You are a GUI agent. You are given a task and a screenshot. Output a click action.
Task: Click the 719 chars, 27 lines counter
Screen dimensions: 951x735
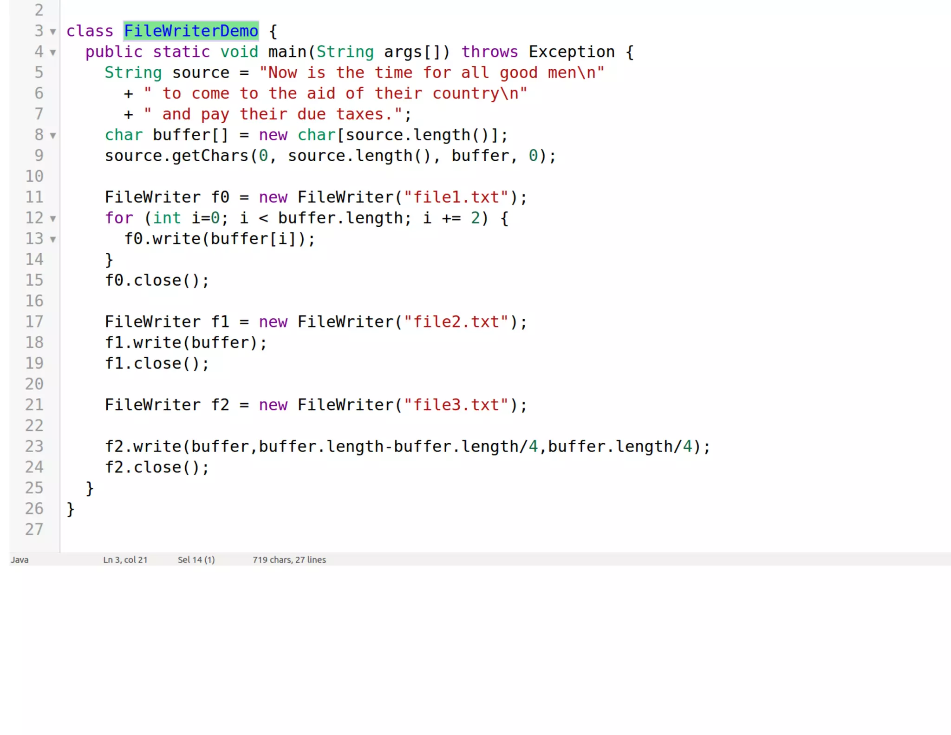(289, 560)
